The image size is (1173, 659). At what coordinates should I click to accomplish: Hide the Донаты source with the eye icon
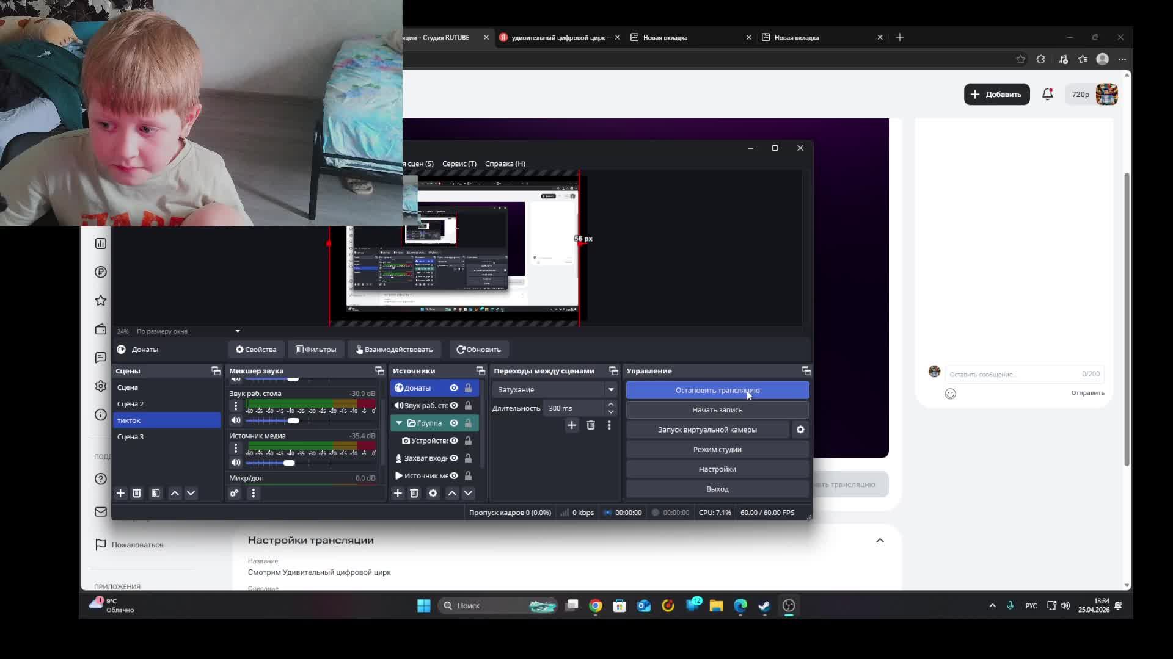[x=454, y=388]
